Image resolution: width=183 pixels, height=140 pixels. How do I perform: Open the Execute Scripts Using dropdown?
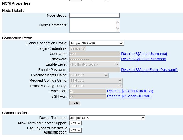tap(89, 75)
